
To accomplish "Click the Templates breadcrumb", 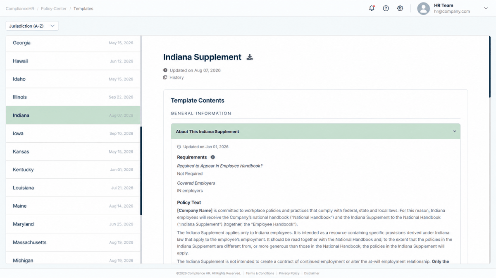I will coord(83,9).
